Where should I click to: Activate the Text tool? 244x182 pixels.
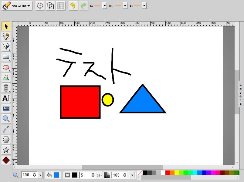(6, 98)
